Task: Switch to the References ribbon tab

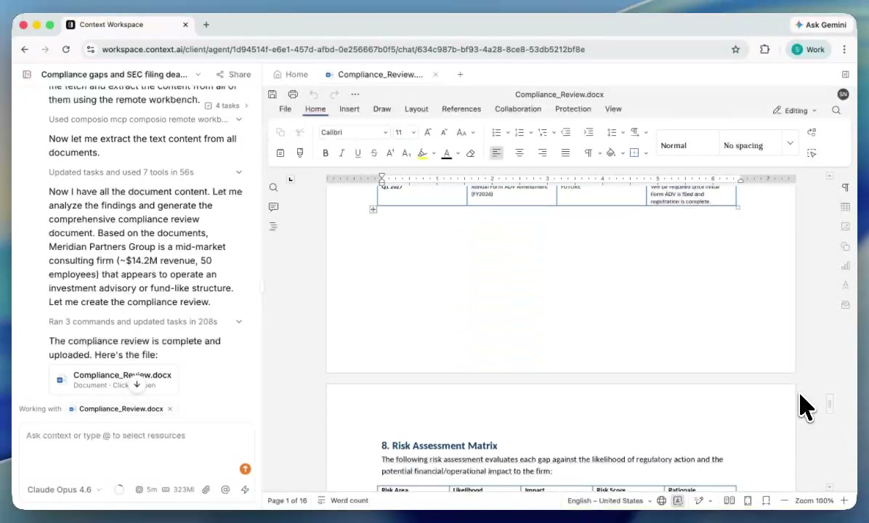Action: [461, 109]
